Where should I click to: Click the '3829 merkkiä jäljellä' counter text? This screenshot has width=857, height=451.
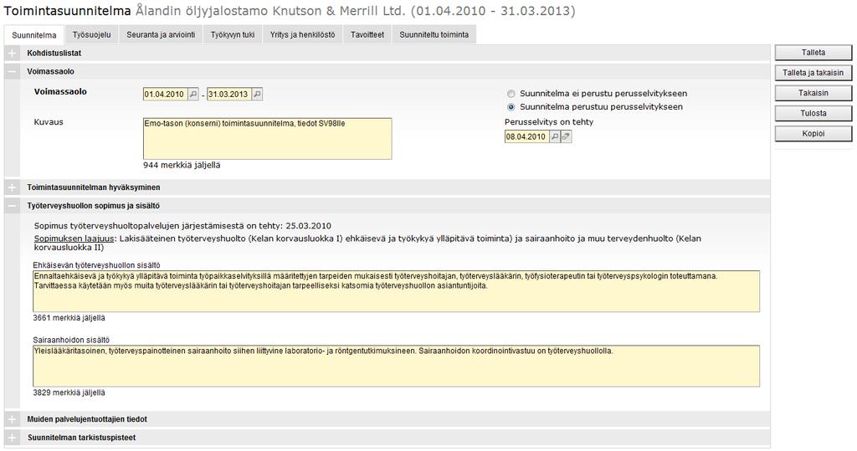[69, 392]
